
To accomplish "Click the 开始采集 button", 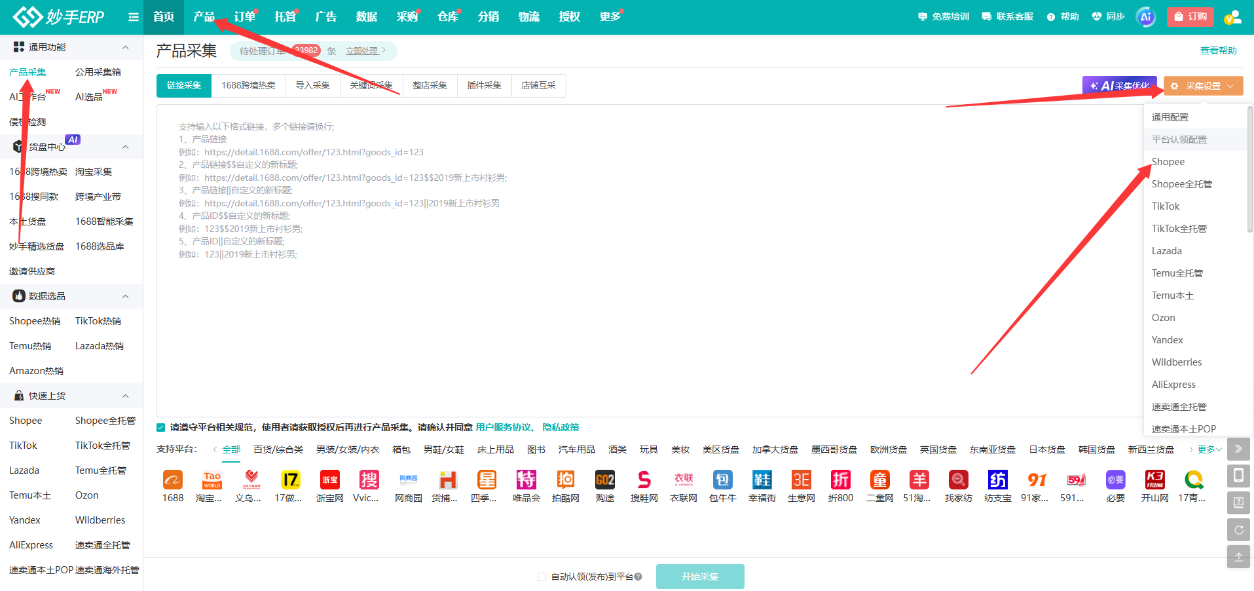I will (700, 577).
